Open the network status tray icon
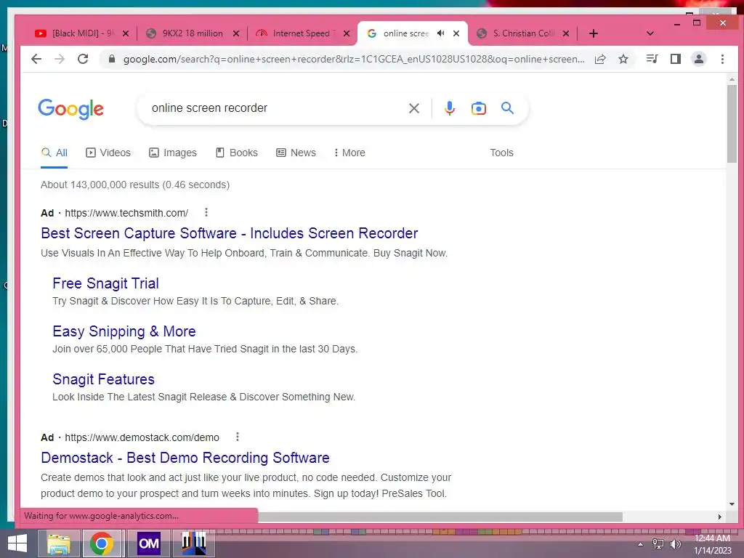This screenshot has width=744, height=558. [658, 544]
